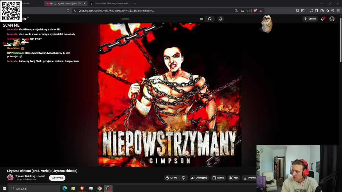Save the video with Zapisz button
342x192 pixels.
coord(218,178)
